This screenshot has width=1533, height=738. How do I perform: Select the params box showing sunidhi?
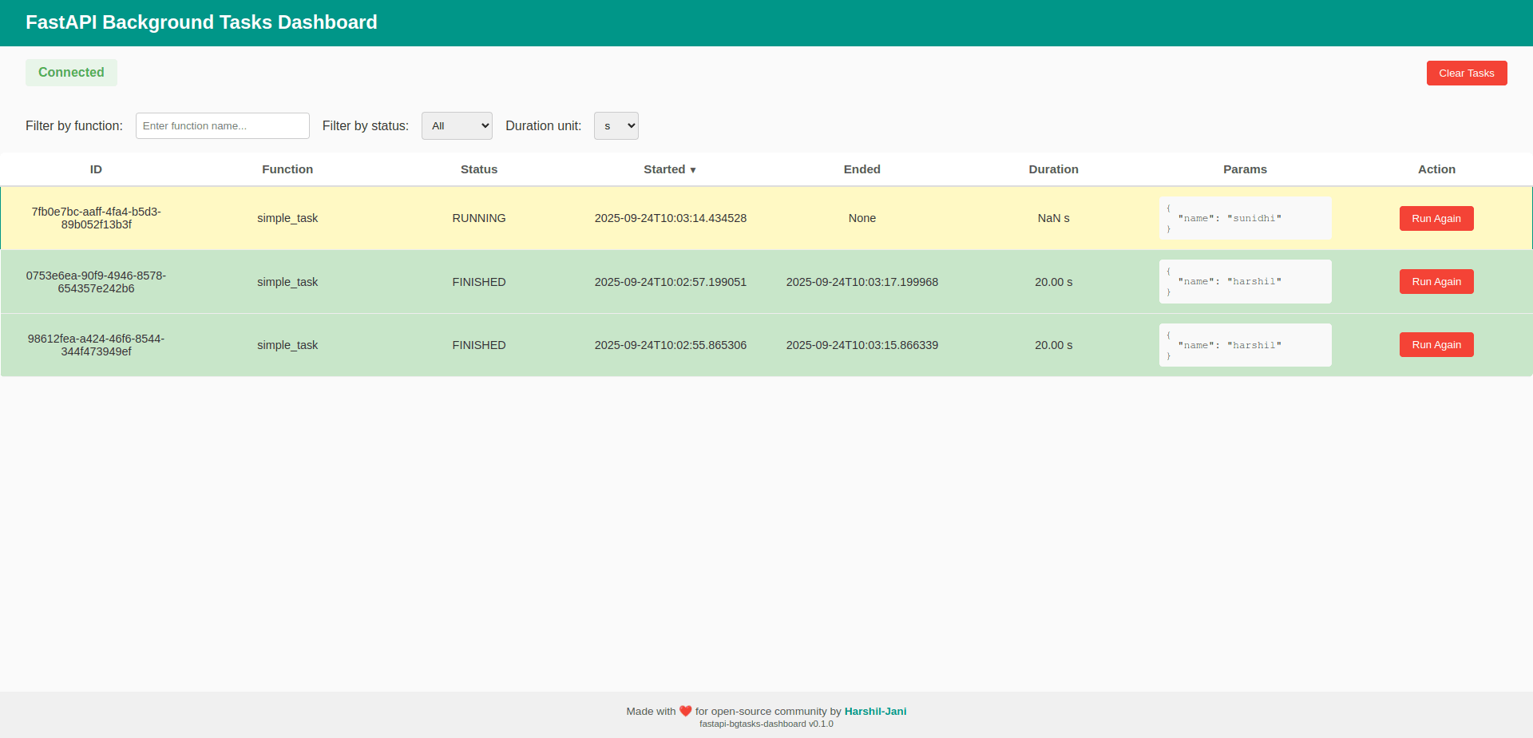tap(1245, 218)
